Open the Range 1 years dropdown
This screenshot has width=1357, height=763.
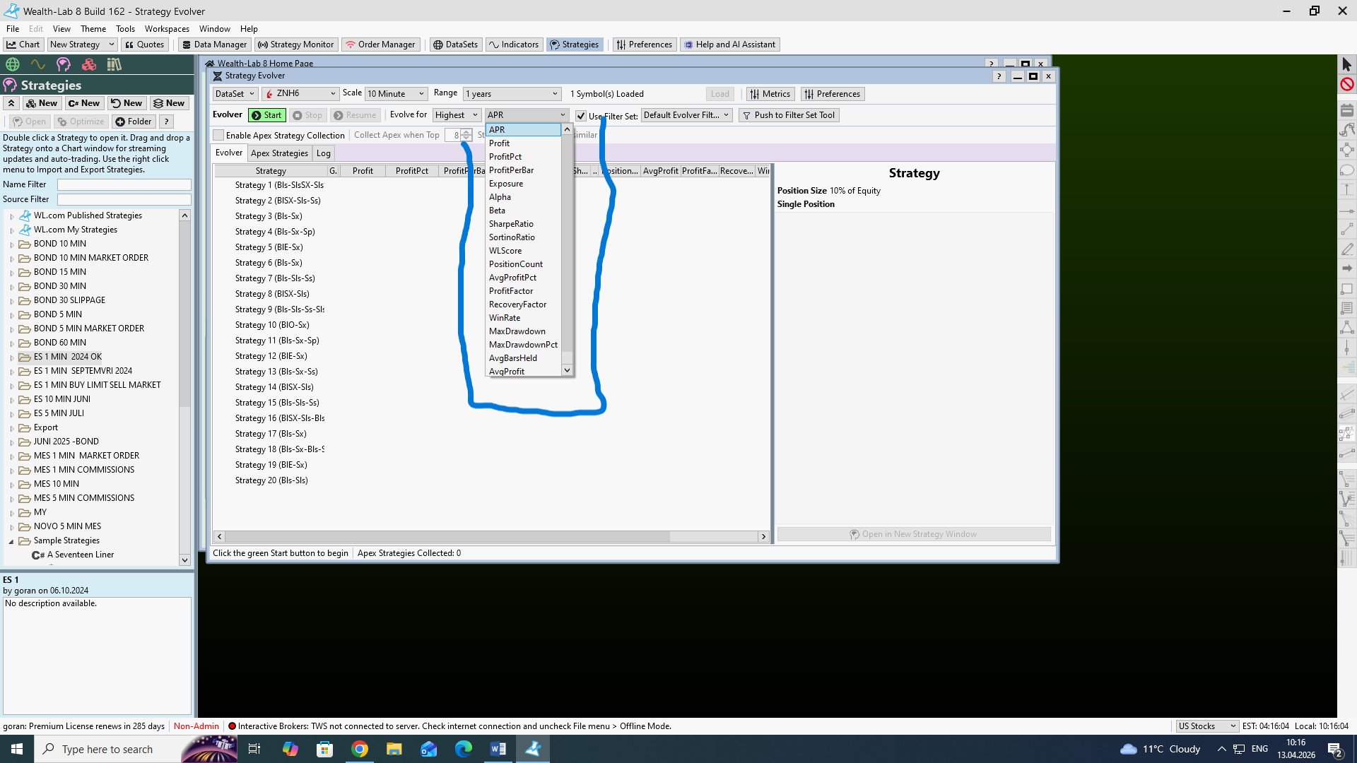pos(512,94)
